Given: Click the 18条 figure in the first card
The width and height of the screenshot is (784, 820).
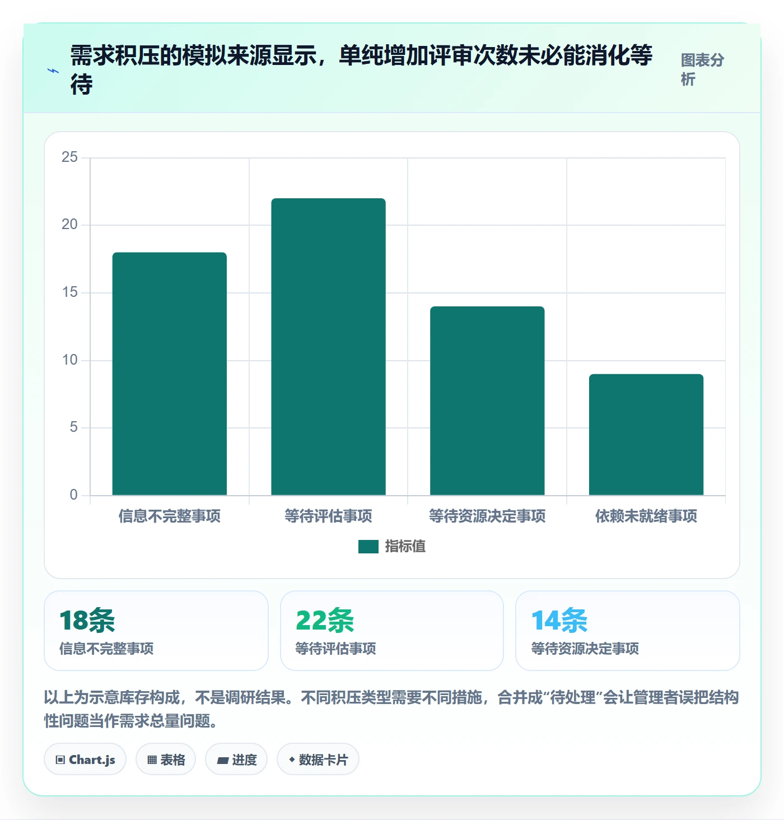Looking at the screenshot, I should point(87,621).
